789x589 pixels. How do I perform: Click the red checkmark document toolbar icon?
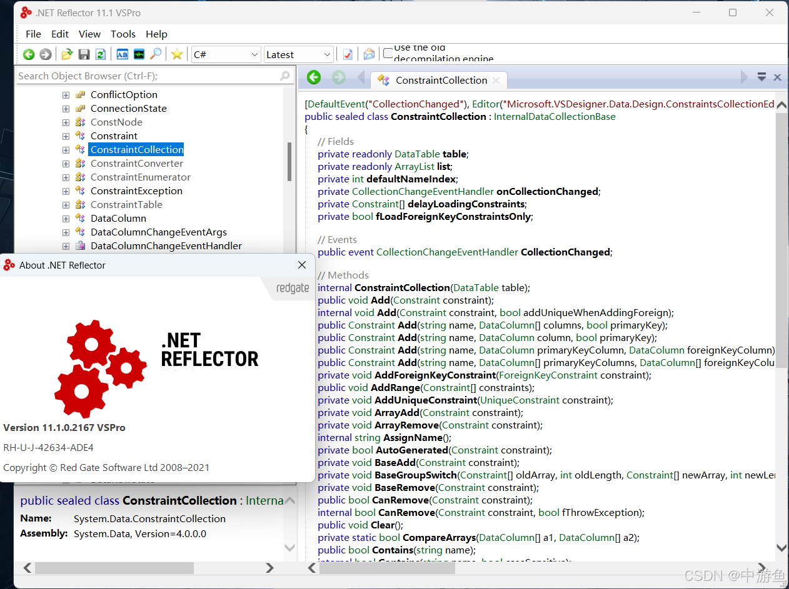coord(348,54)
